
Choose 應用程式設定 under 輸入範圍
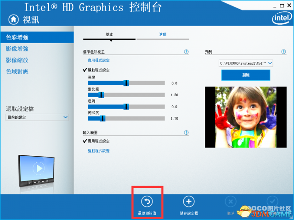point(99,141)
